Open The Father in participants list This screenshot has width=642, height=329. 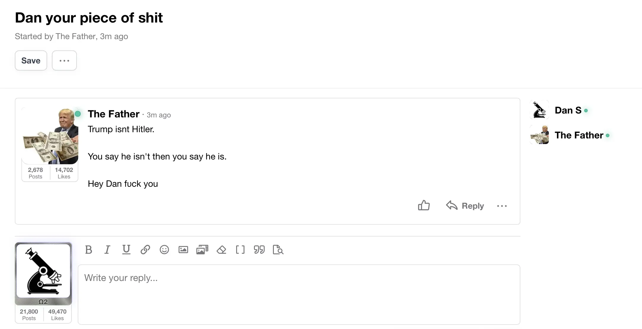(x=579, y=135)
